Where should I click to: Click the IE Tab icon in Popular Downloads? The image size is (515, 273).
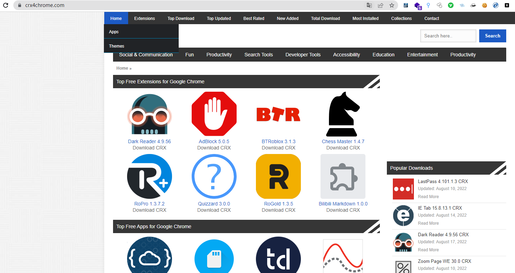click(403, 216)
